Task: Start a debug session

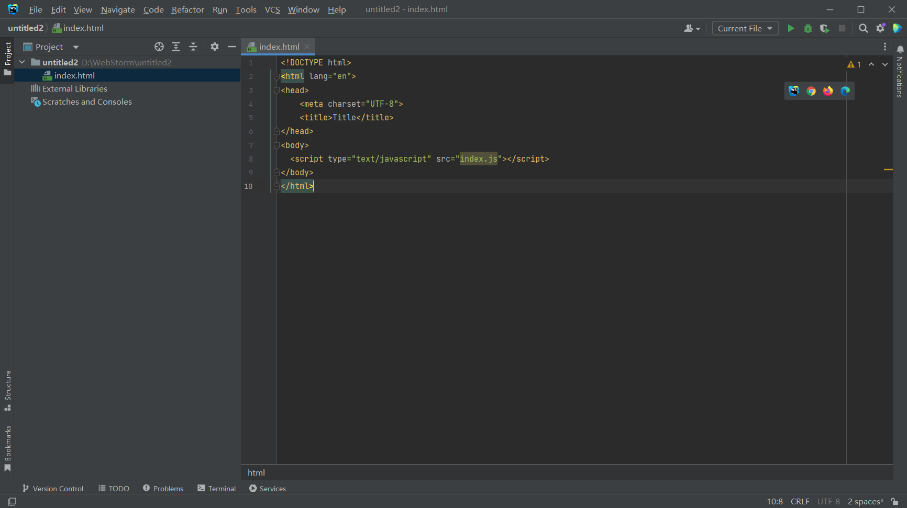Action: [x=808, y=28]
